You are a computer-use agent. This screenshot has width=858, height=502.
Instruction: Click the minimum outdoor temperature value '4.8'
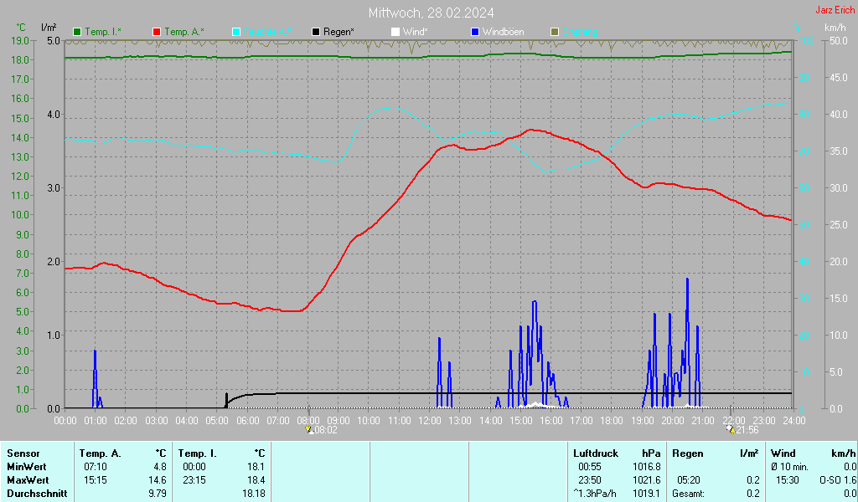160,467
